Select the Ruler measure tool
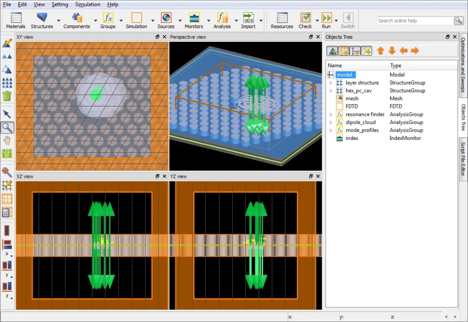Image resolution: width=468 pixels, height=322 pixels. [x=7, y=154]
